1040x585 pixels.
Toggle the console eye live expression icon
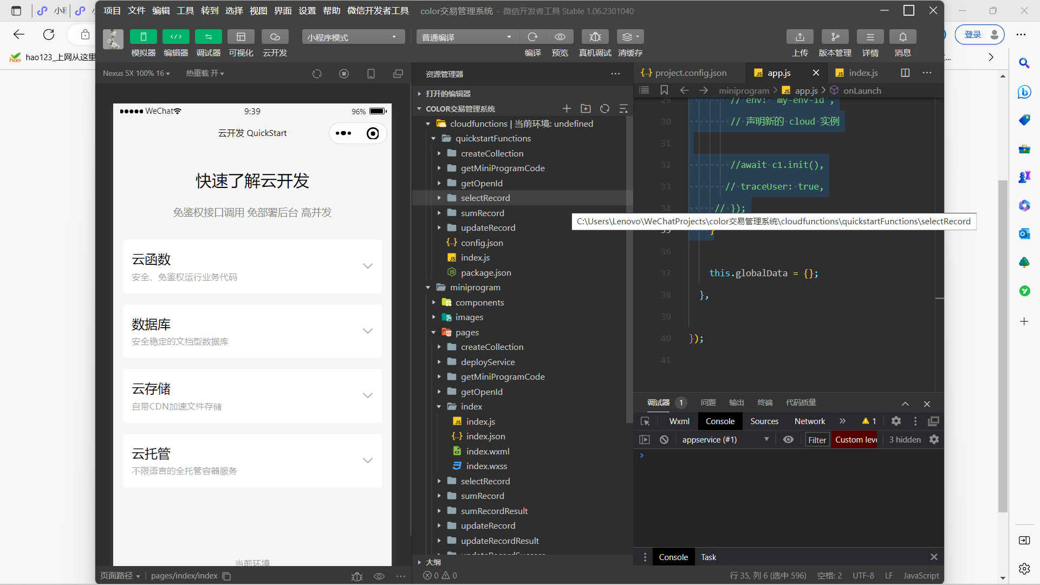pos(788,440)
